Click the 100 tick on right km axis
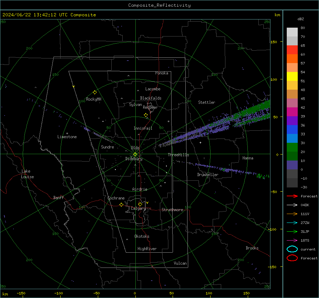The height and width of the screenshot is (298, 319). coord(274,79)
